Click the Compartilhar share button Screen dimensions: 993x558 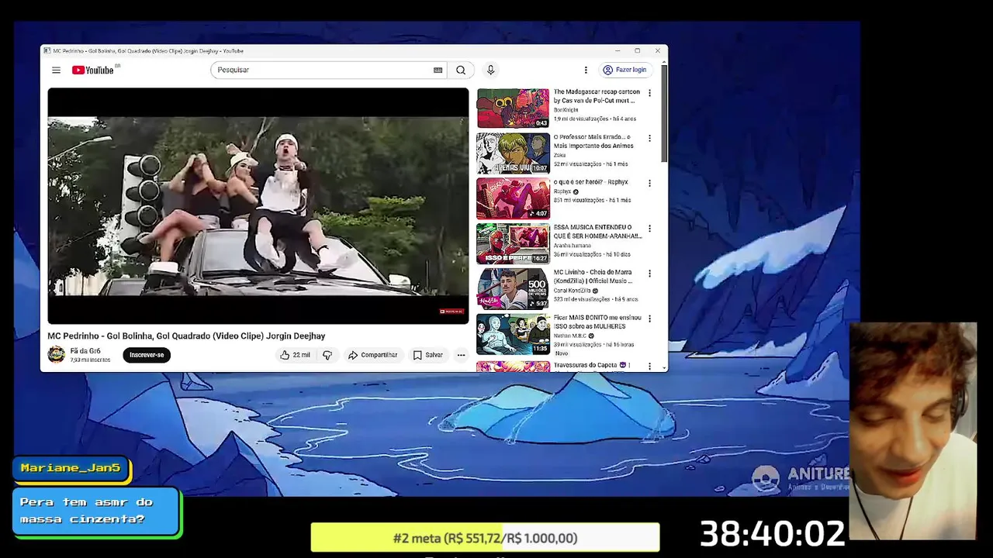[x=372, y=355]
